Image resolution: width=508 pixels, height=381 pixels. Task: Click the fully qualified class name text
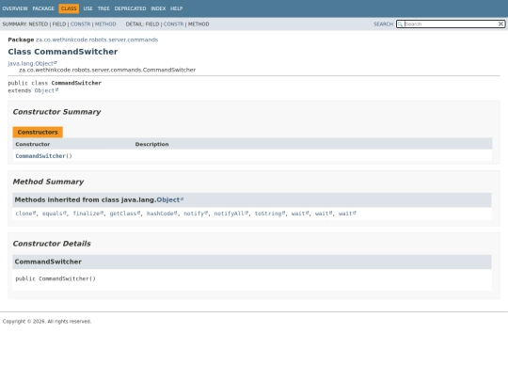coord(107,70)
